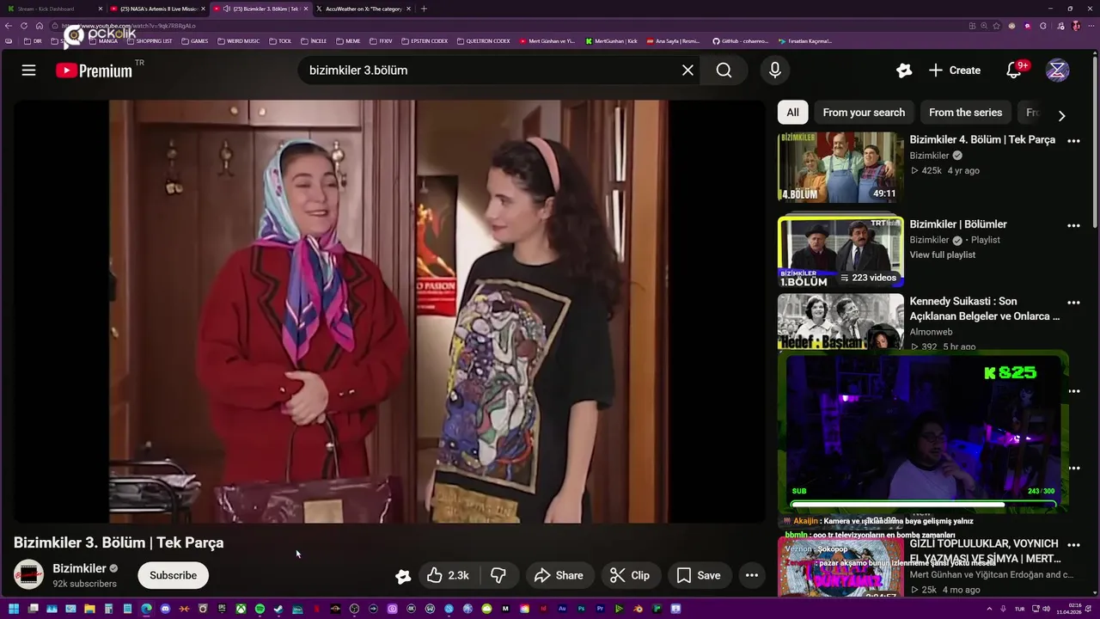
Task: Open the notifications bell
Action: pos(1014,70)
